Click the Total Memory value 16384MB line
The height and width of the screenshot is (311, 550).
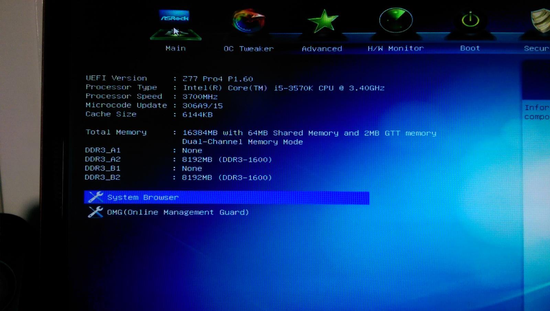coord(309,133)
